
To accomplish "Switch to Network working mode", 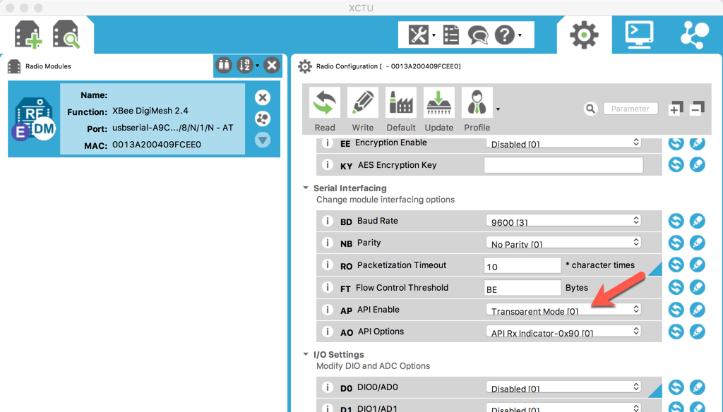I will pos(695,35).
